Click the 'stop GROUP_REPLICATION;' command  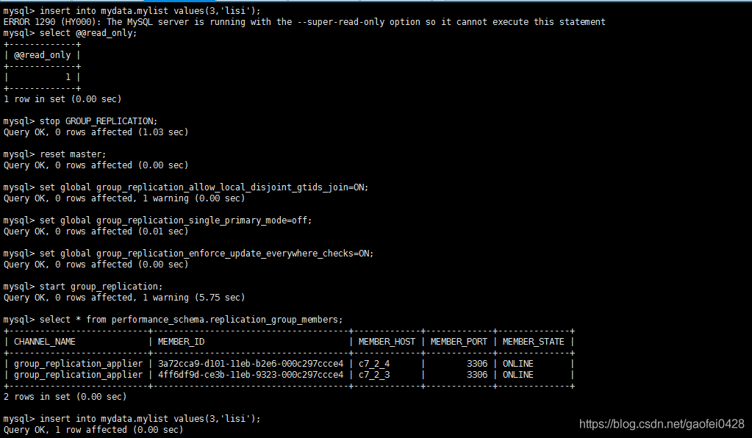click(x=99, y=121)
